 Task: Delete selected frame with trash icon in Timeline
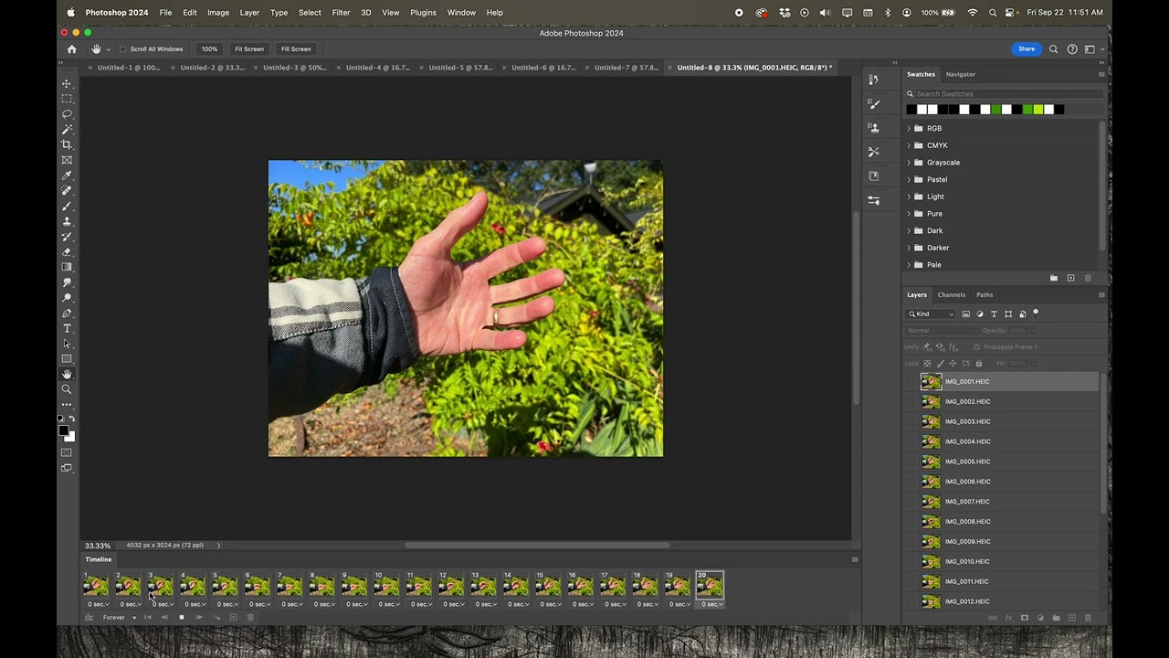pos(250,618)
